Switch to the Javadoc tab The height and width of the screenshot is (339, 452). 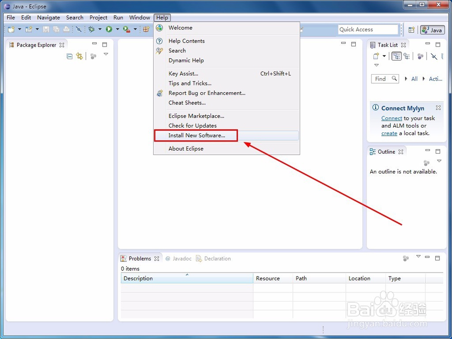pyautogui.click(x=179, y=259)
